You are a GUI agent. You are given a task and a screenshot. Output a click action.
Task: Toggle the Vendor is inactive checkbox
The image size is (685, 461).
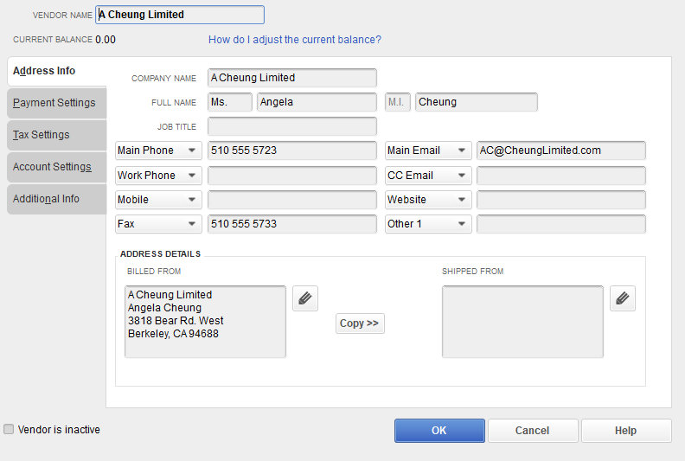coord(9,429)
